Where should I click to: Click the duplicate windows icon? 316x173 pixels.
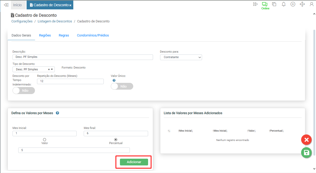click(274, 4)
